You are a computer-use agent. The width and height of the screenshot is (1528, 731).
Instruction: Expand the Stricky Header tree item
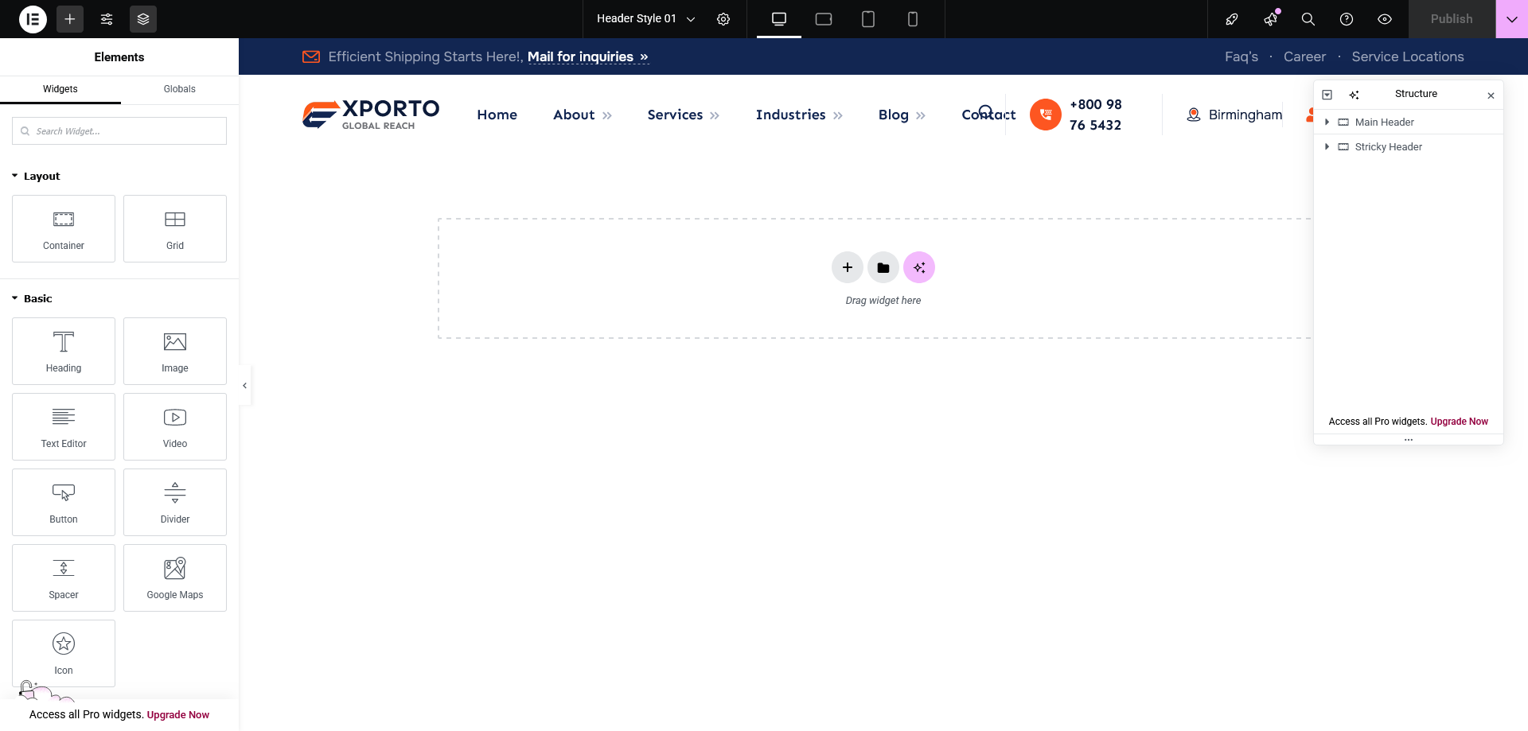pos(1327,147)
